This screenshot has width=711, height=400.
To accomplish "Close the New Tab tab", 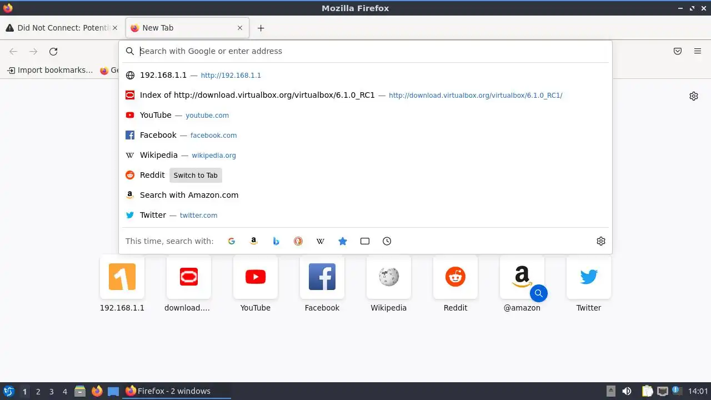I will click(240, 28).
